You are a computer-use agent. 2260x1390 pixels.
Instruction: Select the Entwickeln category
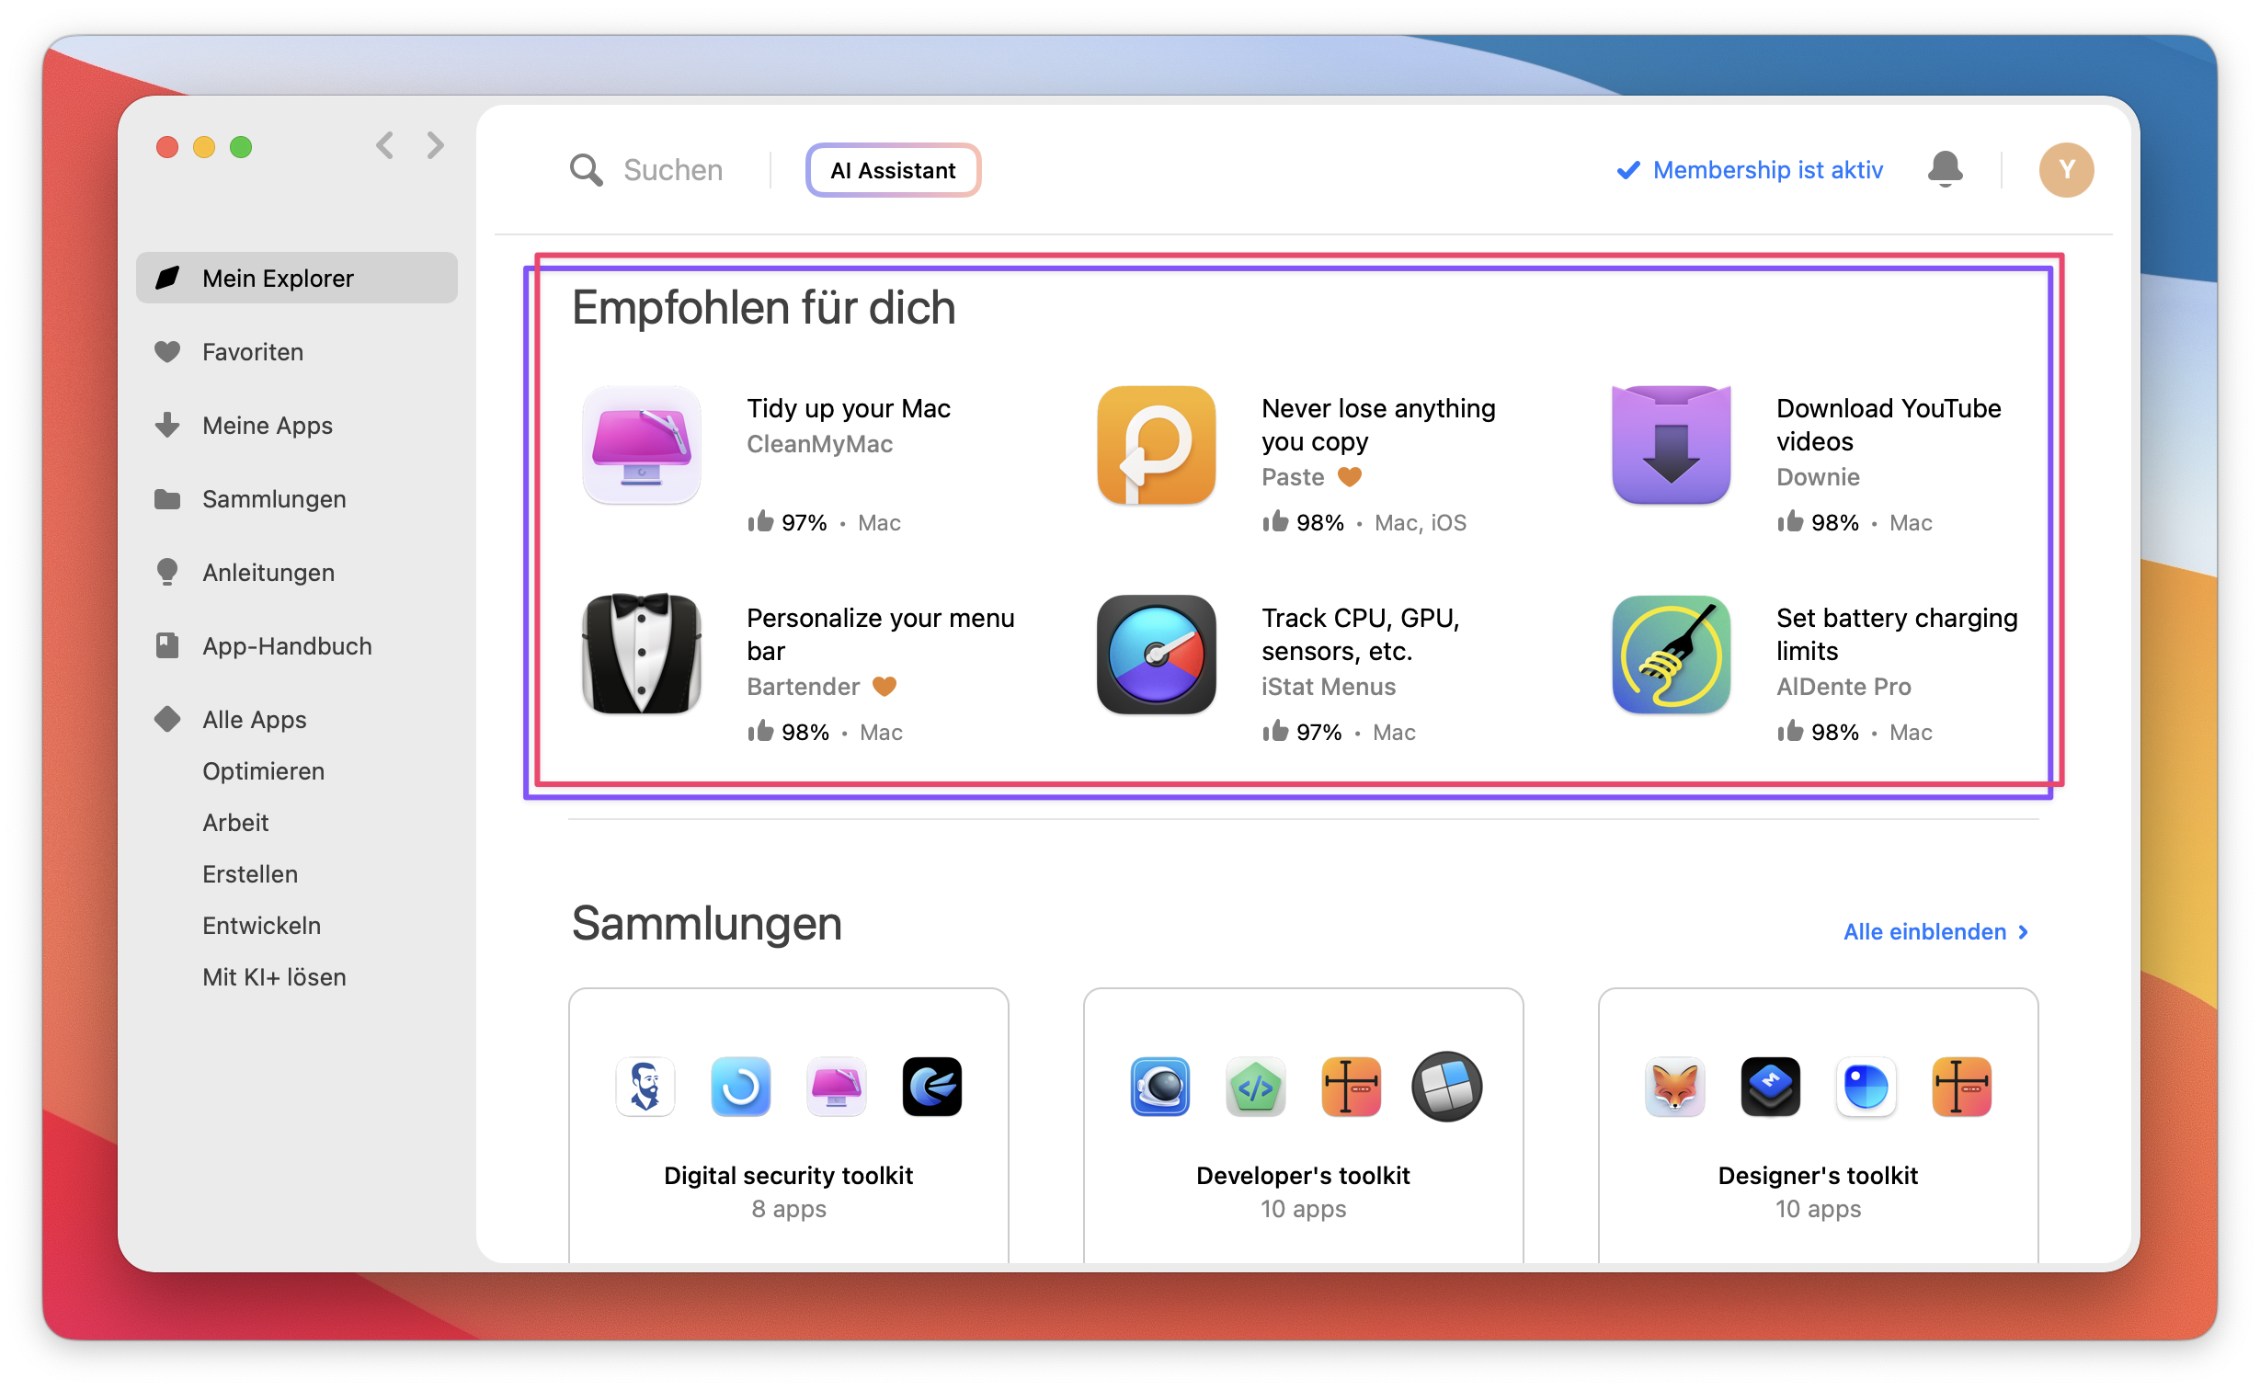point(261,925)
